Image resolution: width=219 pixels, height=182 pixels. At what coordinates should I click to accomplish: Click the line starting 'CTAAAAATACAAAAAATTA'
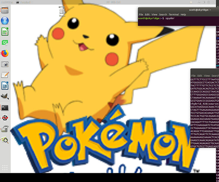(205, 98)
